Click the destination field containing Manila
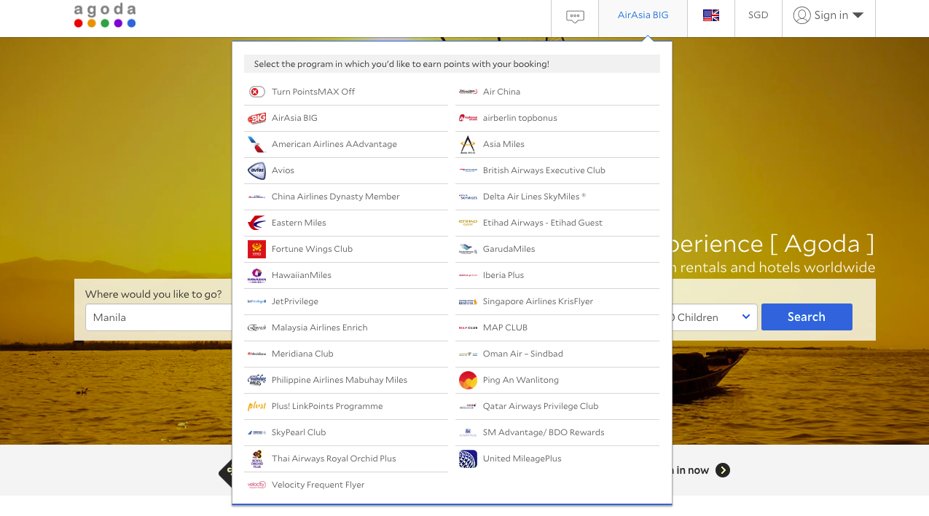Viewport: 929px width, 516px height. pos(159,317)
